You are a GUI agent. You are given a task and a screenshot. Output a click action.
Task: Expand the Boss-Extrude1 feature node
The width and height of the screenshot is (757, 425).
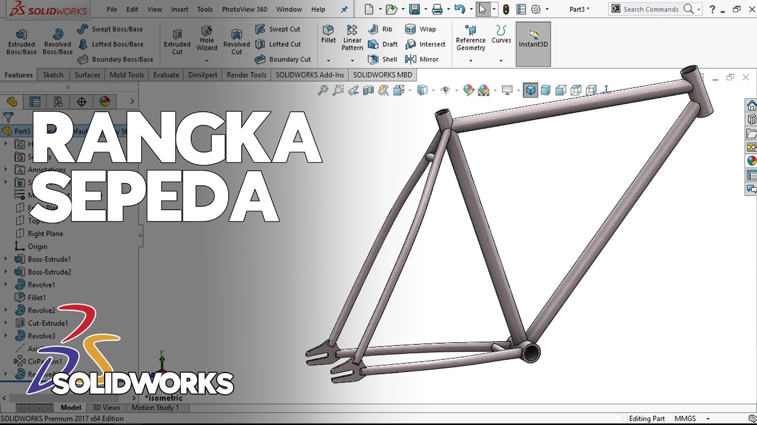(6, 259)
